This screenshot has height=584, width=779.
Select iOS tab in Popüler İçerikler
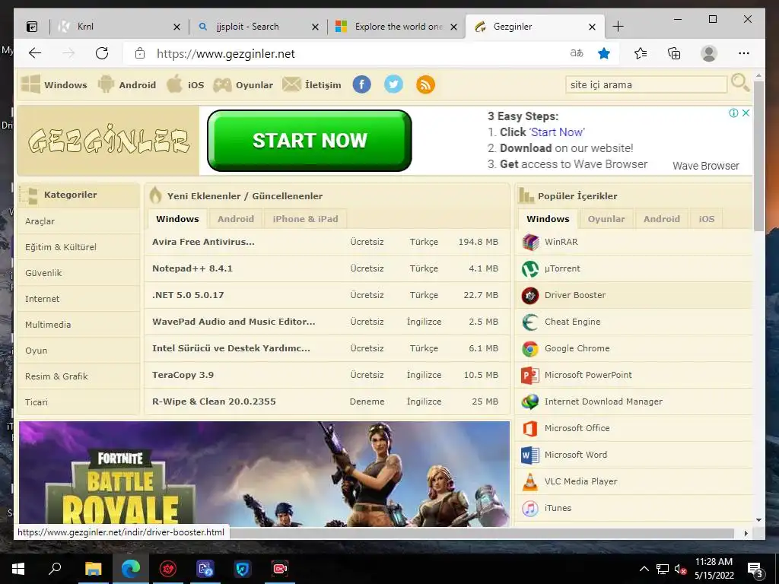pos(707,219)
